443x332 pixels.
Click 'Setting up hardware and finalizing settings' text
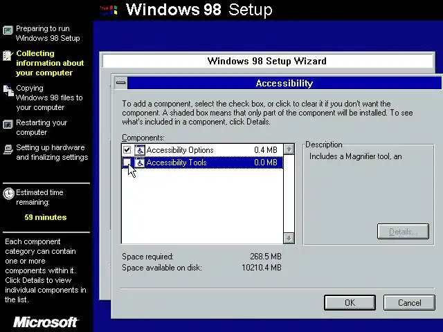52,152
